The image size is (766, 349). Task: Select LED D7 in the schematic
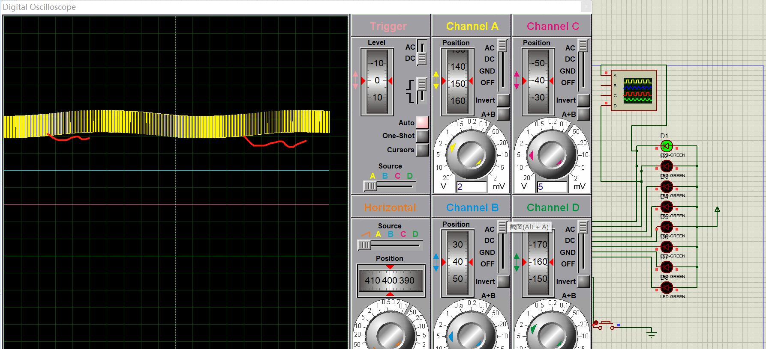(x=667, y=267)
